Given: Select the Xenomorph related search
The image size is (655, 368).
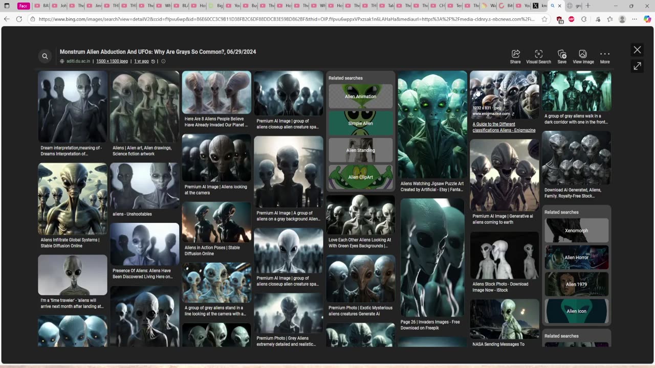Looking at the screenshot, I should tap(576, 231).
